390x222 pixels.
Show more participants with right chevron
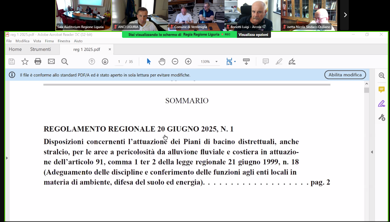[345, 15]
